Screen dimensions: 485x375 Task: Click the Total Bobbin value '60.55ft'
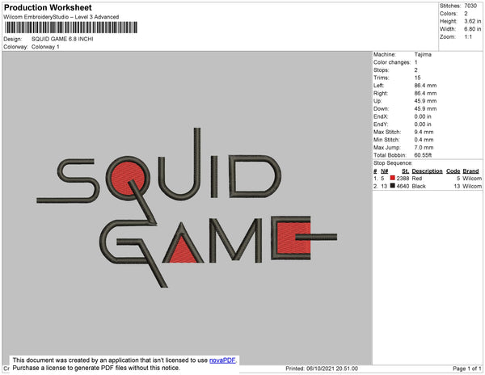point(423,155)
